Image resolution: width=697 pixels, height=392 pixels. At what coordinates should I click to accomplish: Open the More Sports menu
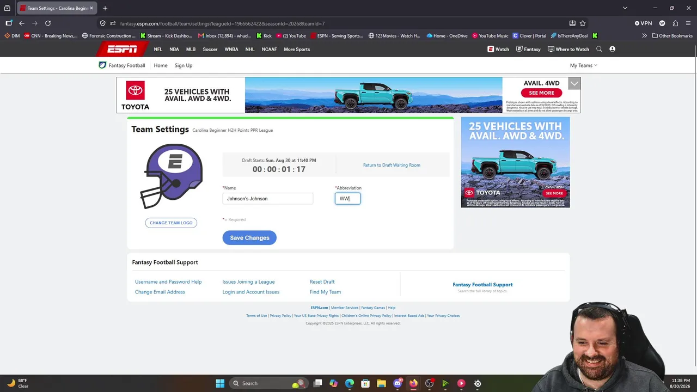click(x=297, y=49)
